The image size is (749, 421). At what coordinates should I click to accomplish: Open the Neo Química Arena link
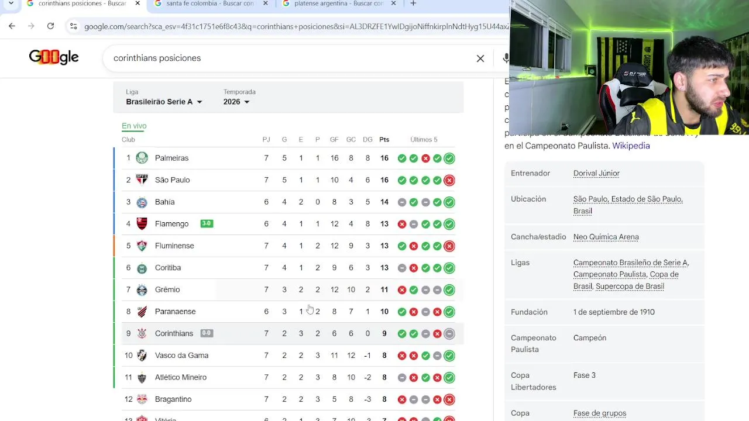point(606,237)
